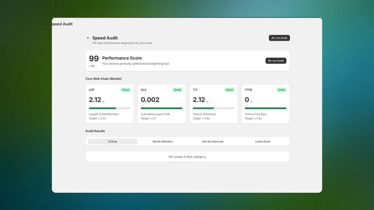
Task: Click the Target ≤ 0.1 text
Action: pyautogui.click(x=148, y=119)
